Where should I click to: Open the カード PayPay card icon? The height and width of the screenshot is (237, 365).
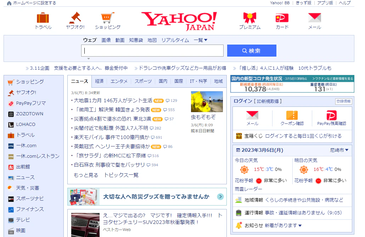tap(282, 18)
